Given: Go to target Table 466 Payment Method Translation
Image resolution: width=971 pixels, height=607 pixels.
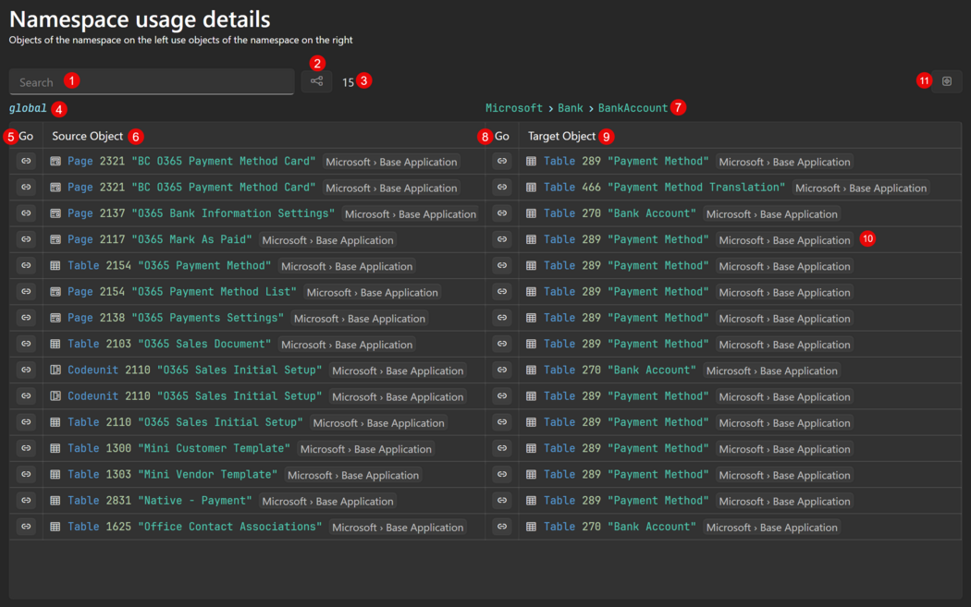Looking at the screenshot, I should [x=502, y=188].
